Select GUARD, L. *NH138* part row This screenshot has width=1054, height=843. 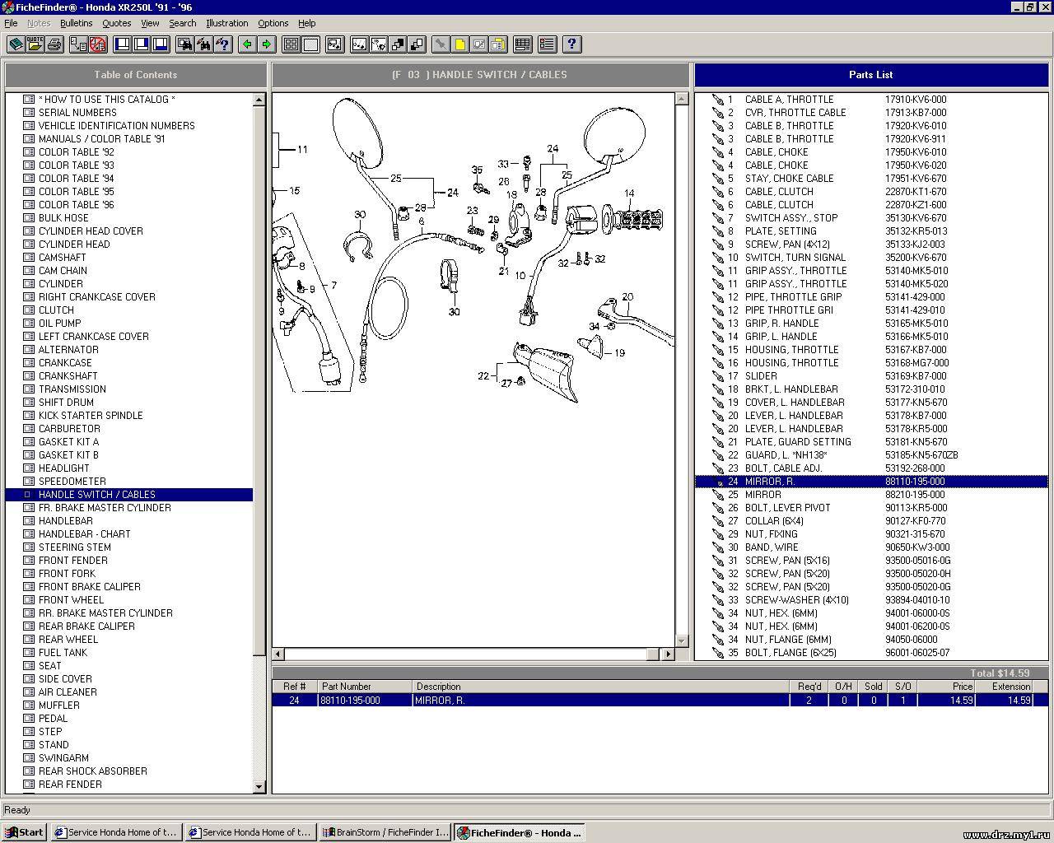tap(871, 455)
